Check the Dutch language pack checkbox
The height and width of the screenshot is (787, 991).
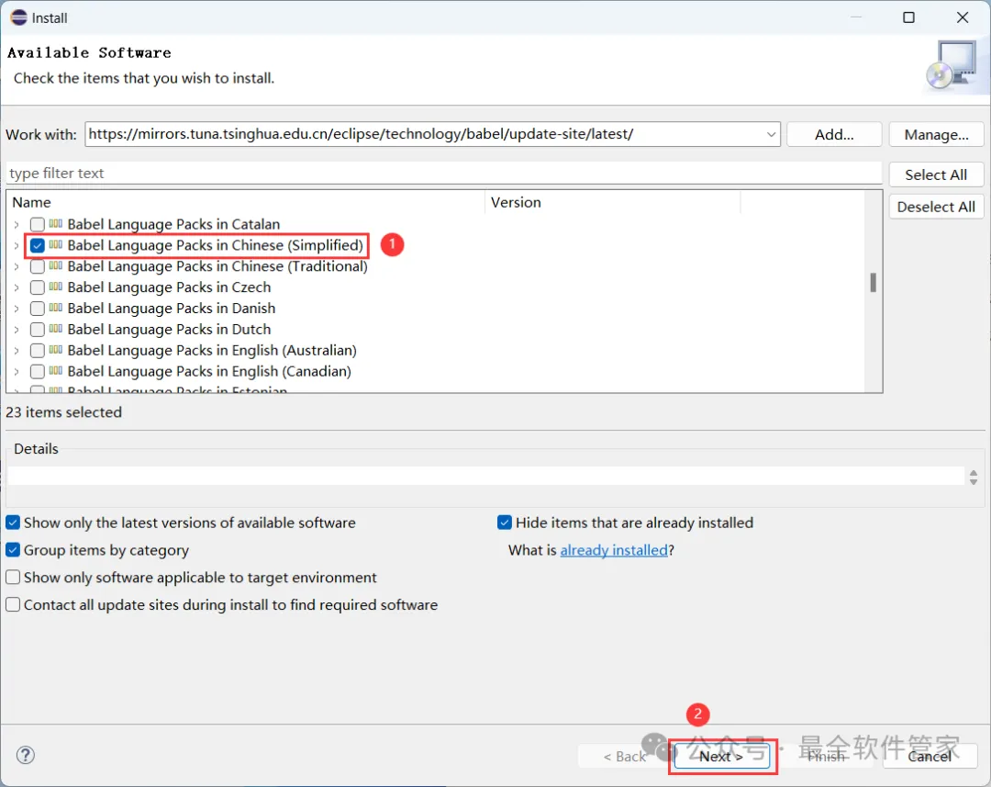(38, 330)
